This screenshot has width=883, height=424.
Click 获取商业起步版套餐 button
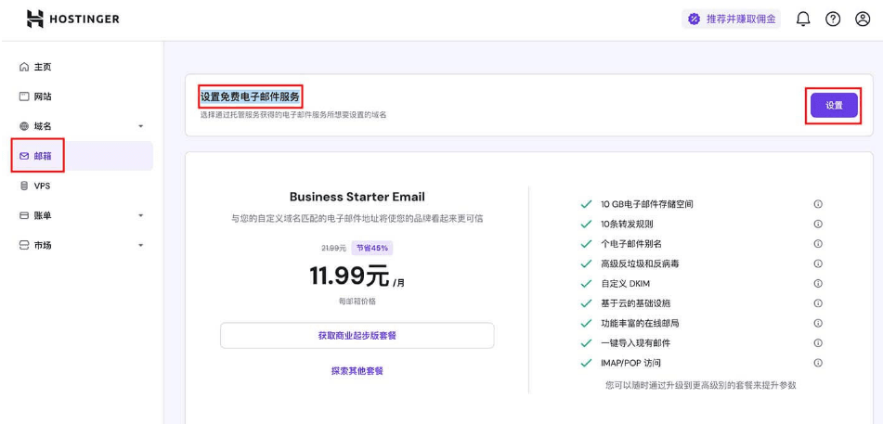coord(357,335)
